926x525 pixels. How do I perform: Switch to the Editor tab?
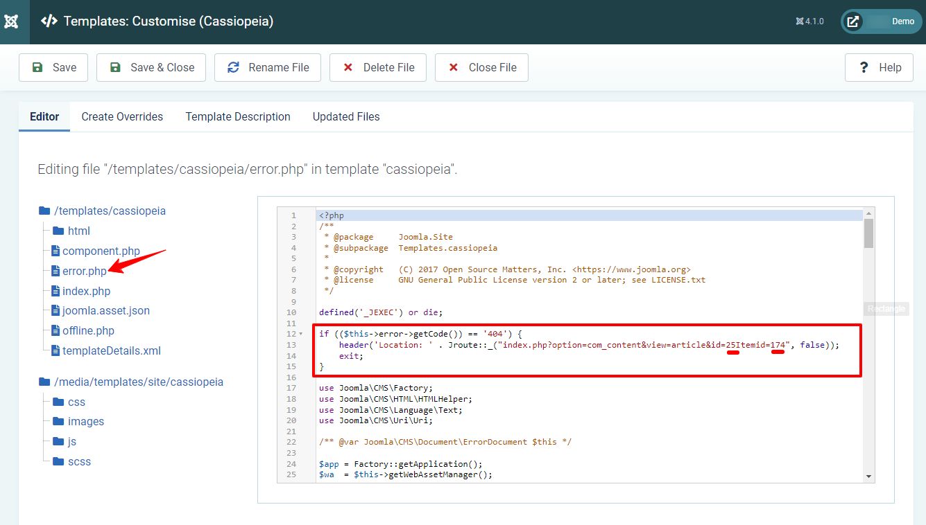44,116
